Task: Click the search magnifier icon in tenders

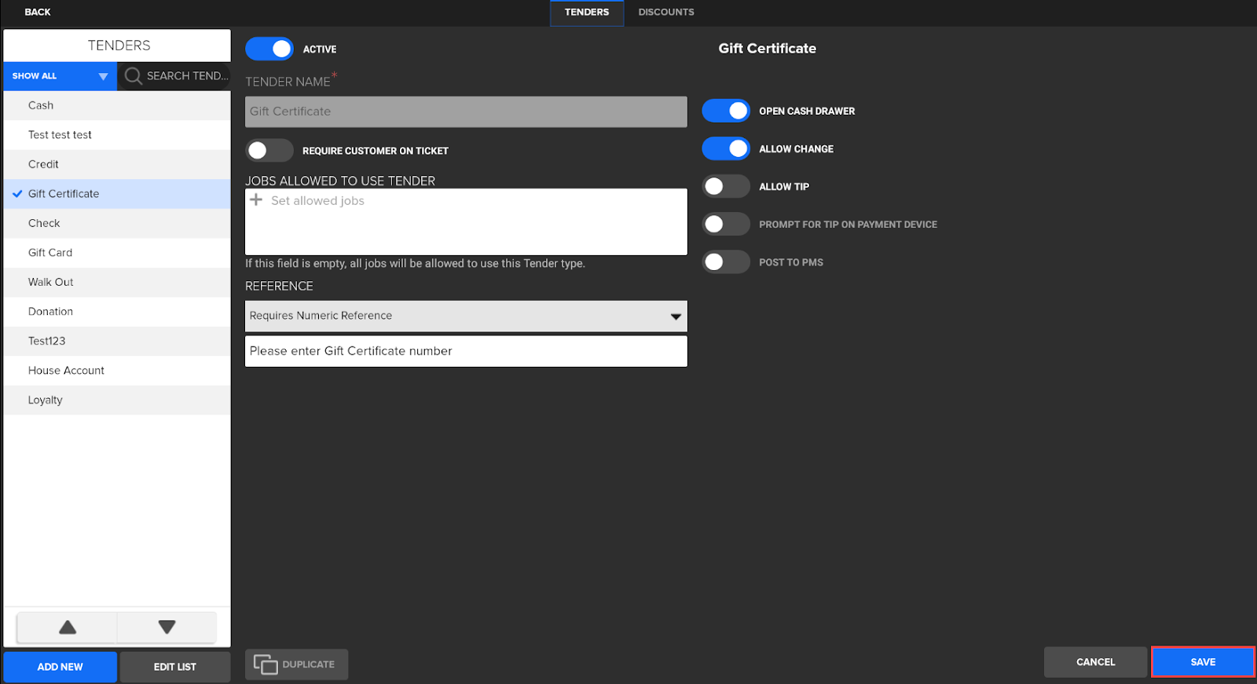Action: point(133,75)
